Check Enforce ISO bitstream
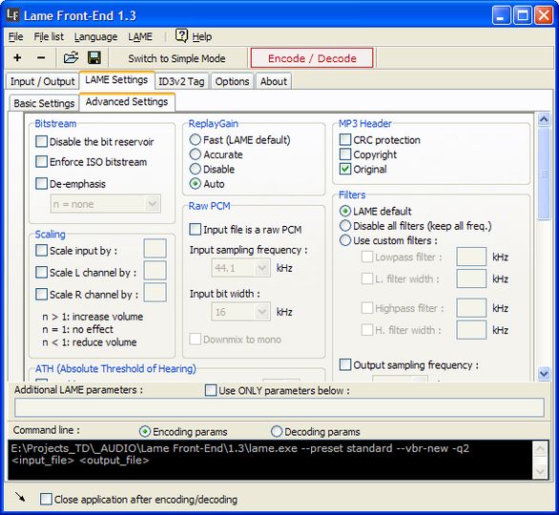 pos(41,161)
